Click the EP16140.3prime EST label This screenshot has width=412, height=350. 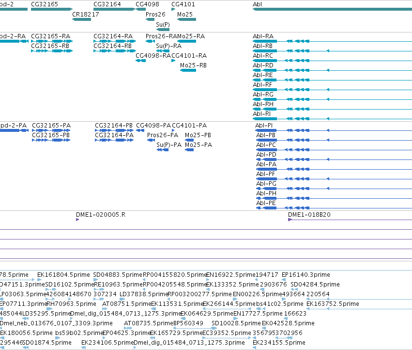tap(306, 275)
